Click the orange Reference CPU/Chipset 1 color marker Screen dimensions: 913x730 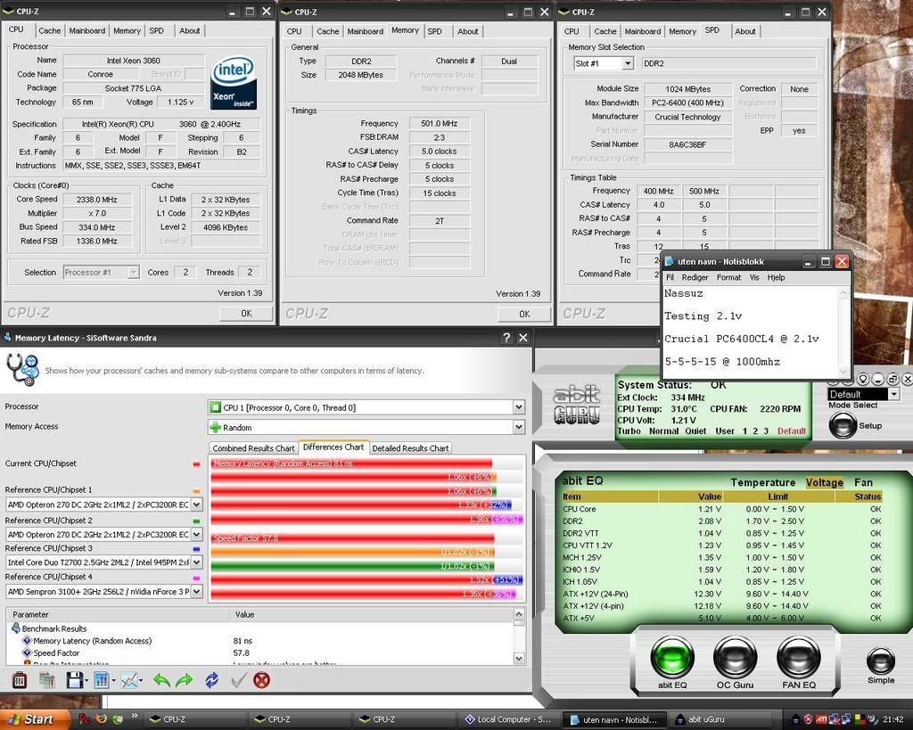click(196, 491)
